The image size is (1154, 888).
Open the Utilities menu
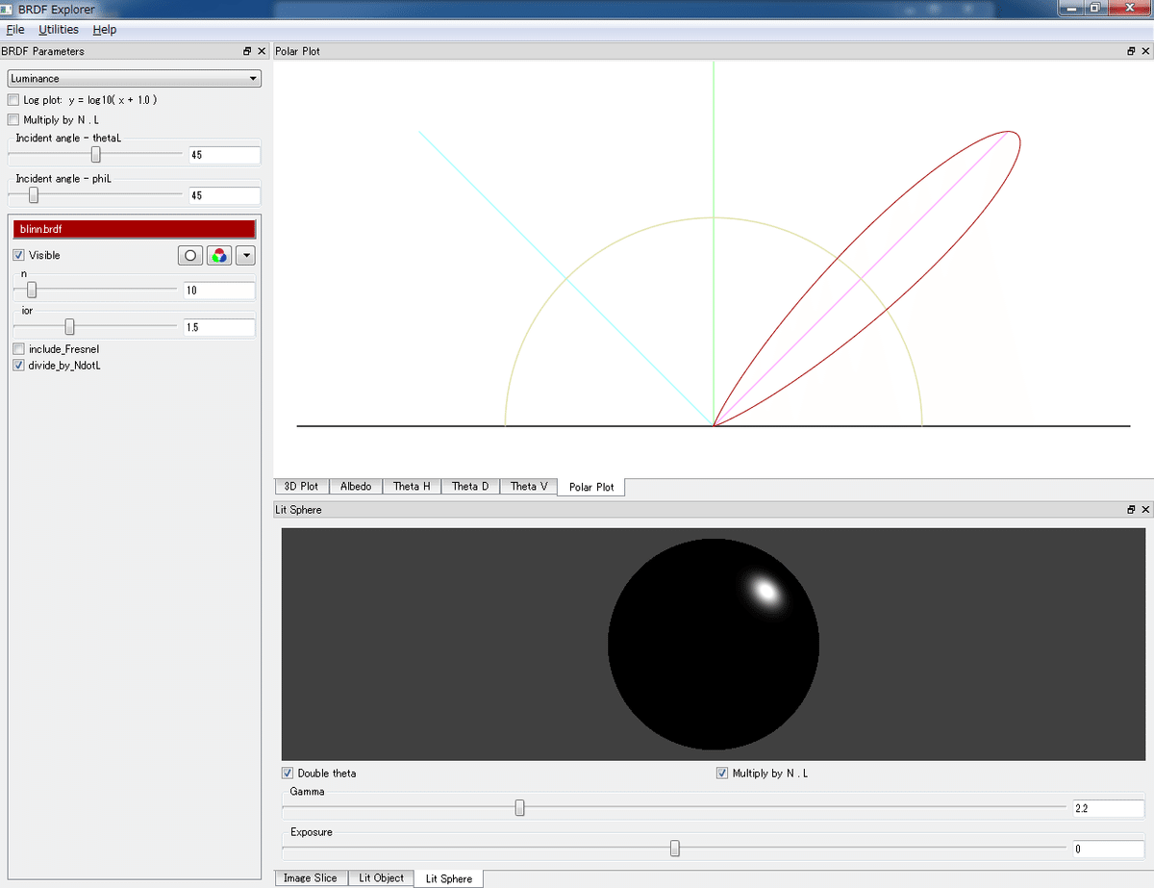[58, 29]
